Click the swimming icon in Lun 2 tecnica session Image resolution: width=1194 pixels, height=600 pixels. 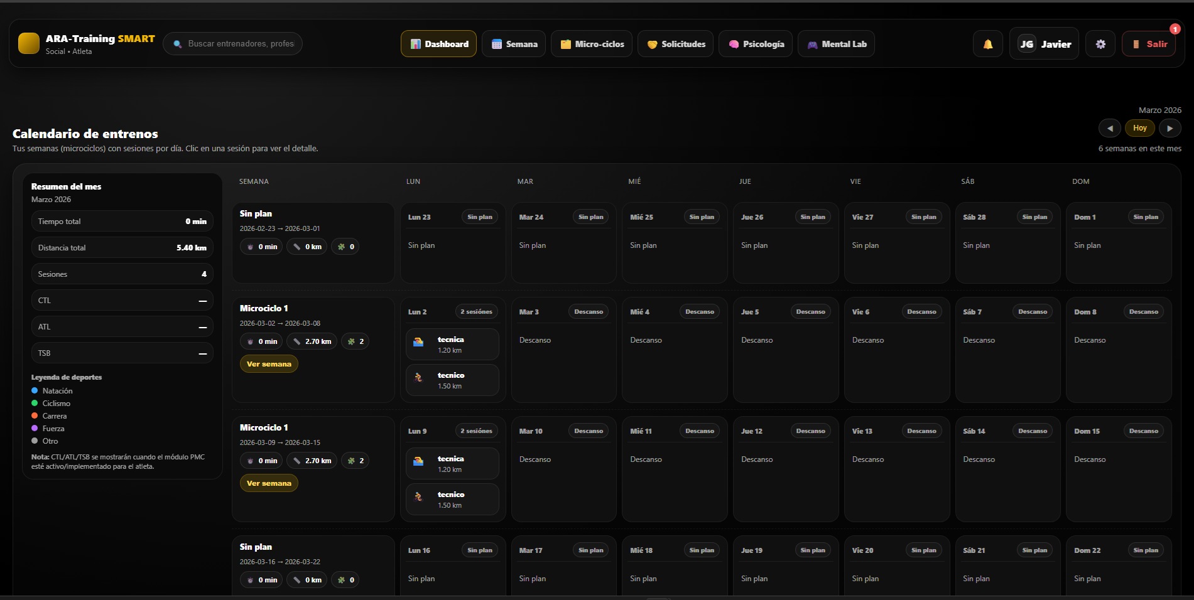tap(418, 342)
